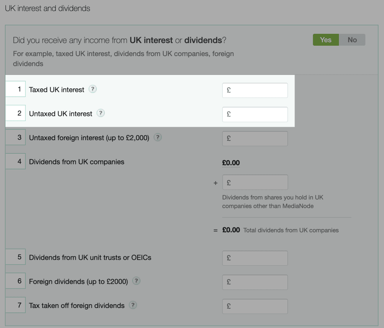Show help for Untaxed foreign interest
This screenshot has width=384, height=328.
(157, 137)
